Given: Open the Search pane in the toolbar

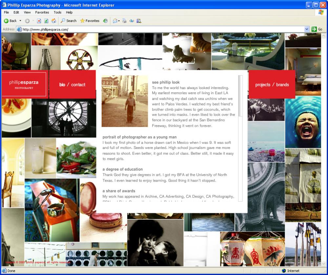Looking at the screenshot, I should pos(68,21).
